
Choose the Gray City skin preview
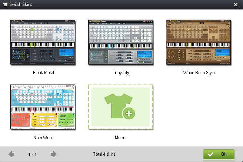(120, 42)
